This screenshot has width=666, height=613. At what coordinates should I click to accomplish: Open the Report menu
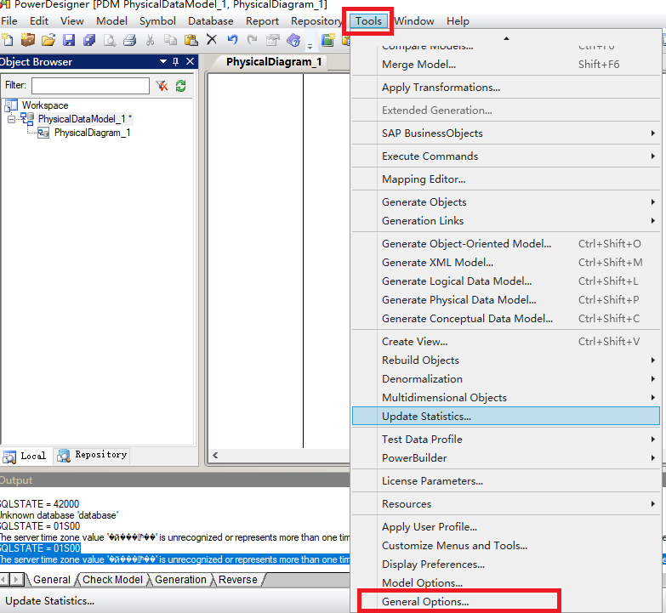coord(262,21)
